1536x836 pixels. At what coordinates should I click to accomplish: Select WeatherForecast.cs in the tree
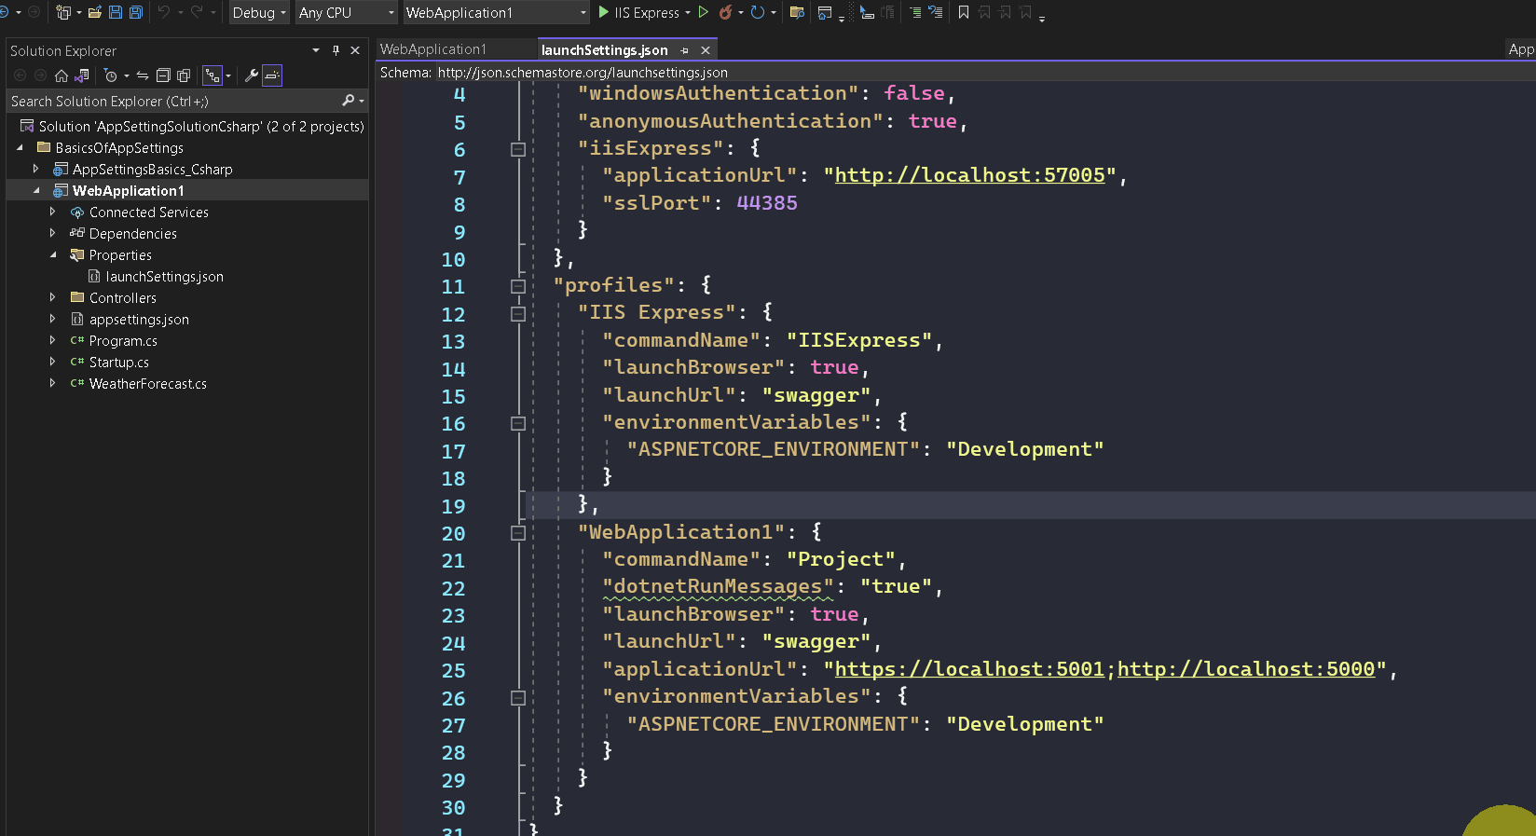[147, 383]
